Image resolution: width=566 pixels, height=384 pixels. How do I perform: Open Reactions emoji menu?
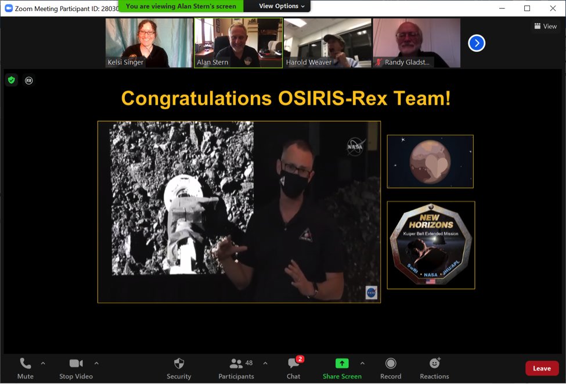click(x=434, y=368)
